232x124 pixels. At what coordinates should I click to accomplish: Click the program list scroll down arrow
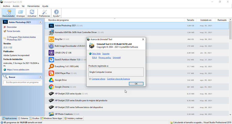coord(230,114)
